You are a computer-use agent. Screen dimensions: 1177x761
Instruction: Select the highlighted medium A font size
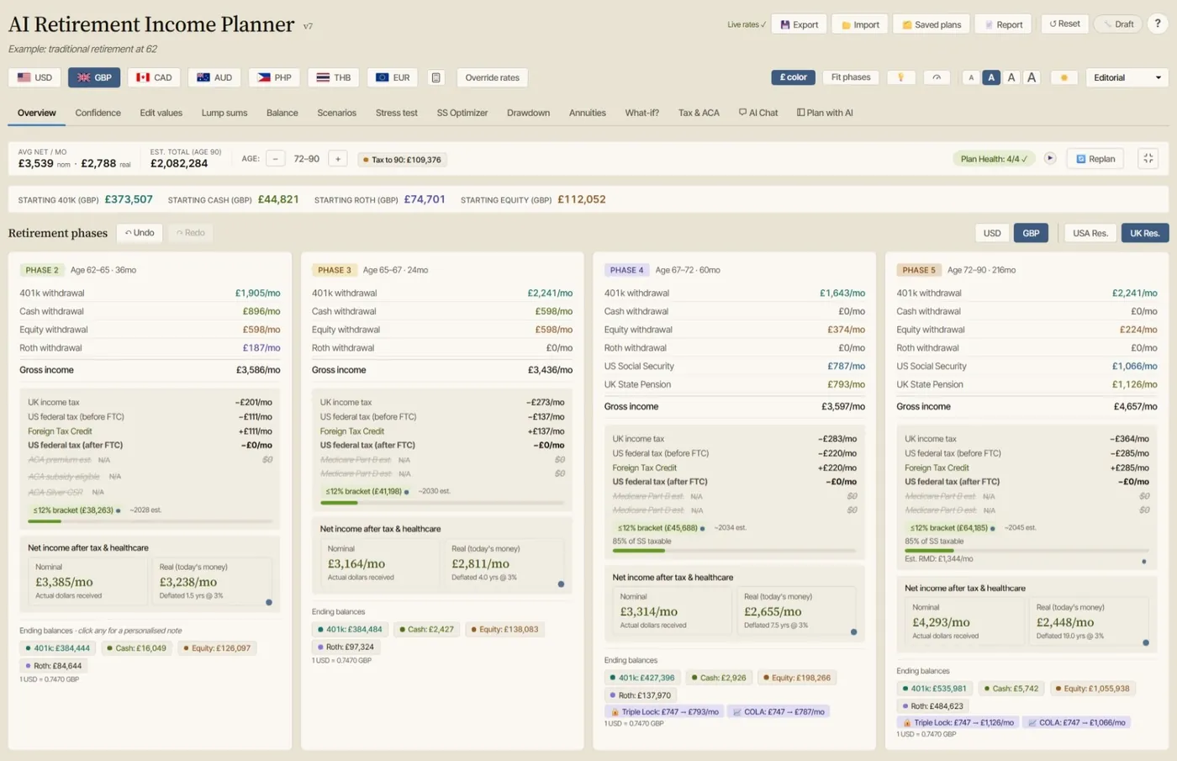pyautogui.click(x=991, y=77)
